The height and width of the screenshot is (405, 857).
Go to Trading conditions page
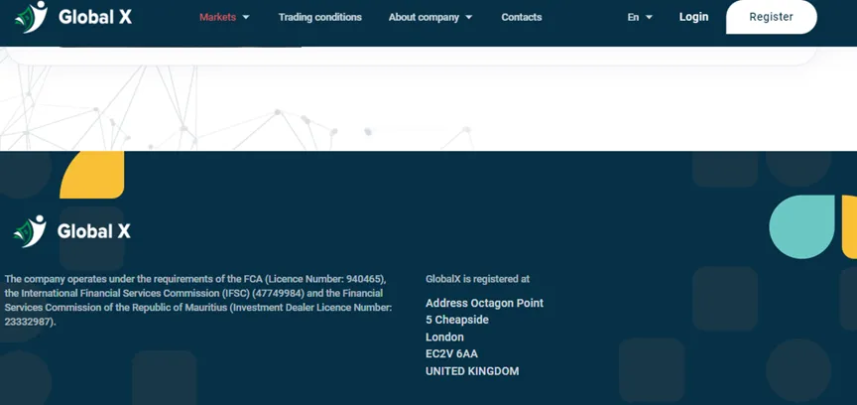[x=319, y=17]
